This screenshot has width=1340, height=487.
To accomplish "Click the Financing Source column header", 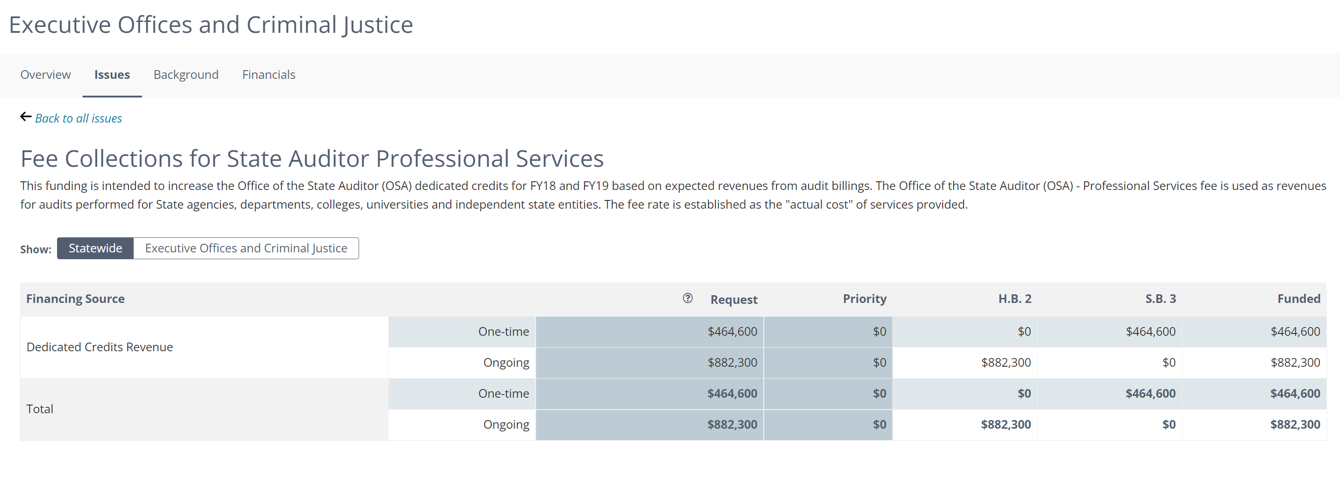I will pyautogui.click(x=75, y=298).
